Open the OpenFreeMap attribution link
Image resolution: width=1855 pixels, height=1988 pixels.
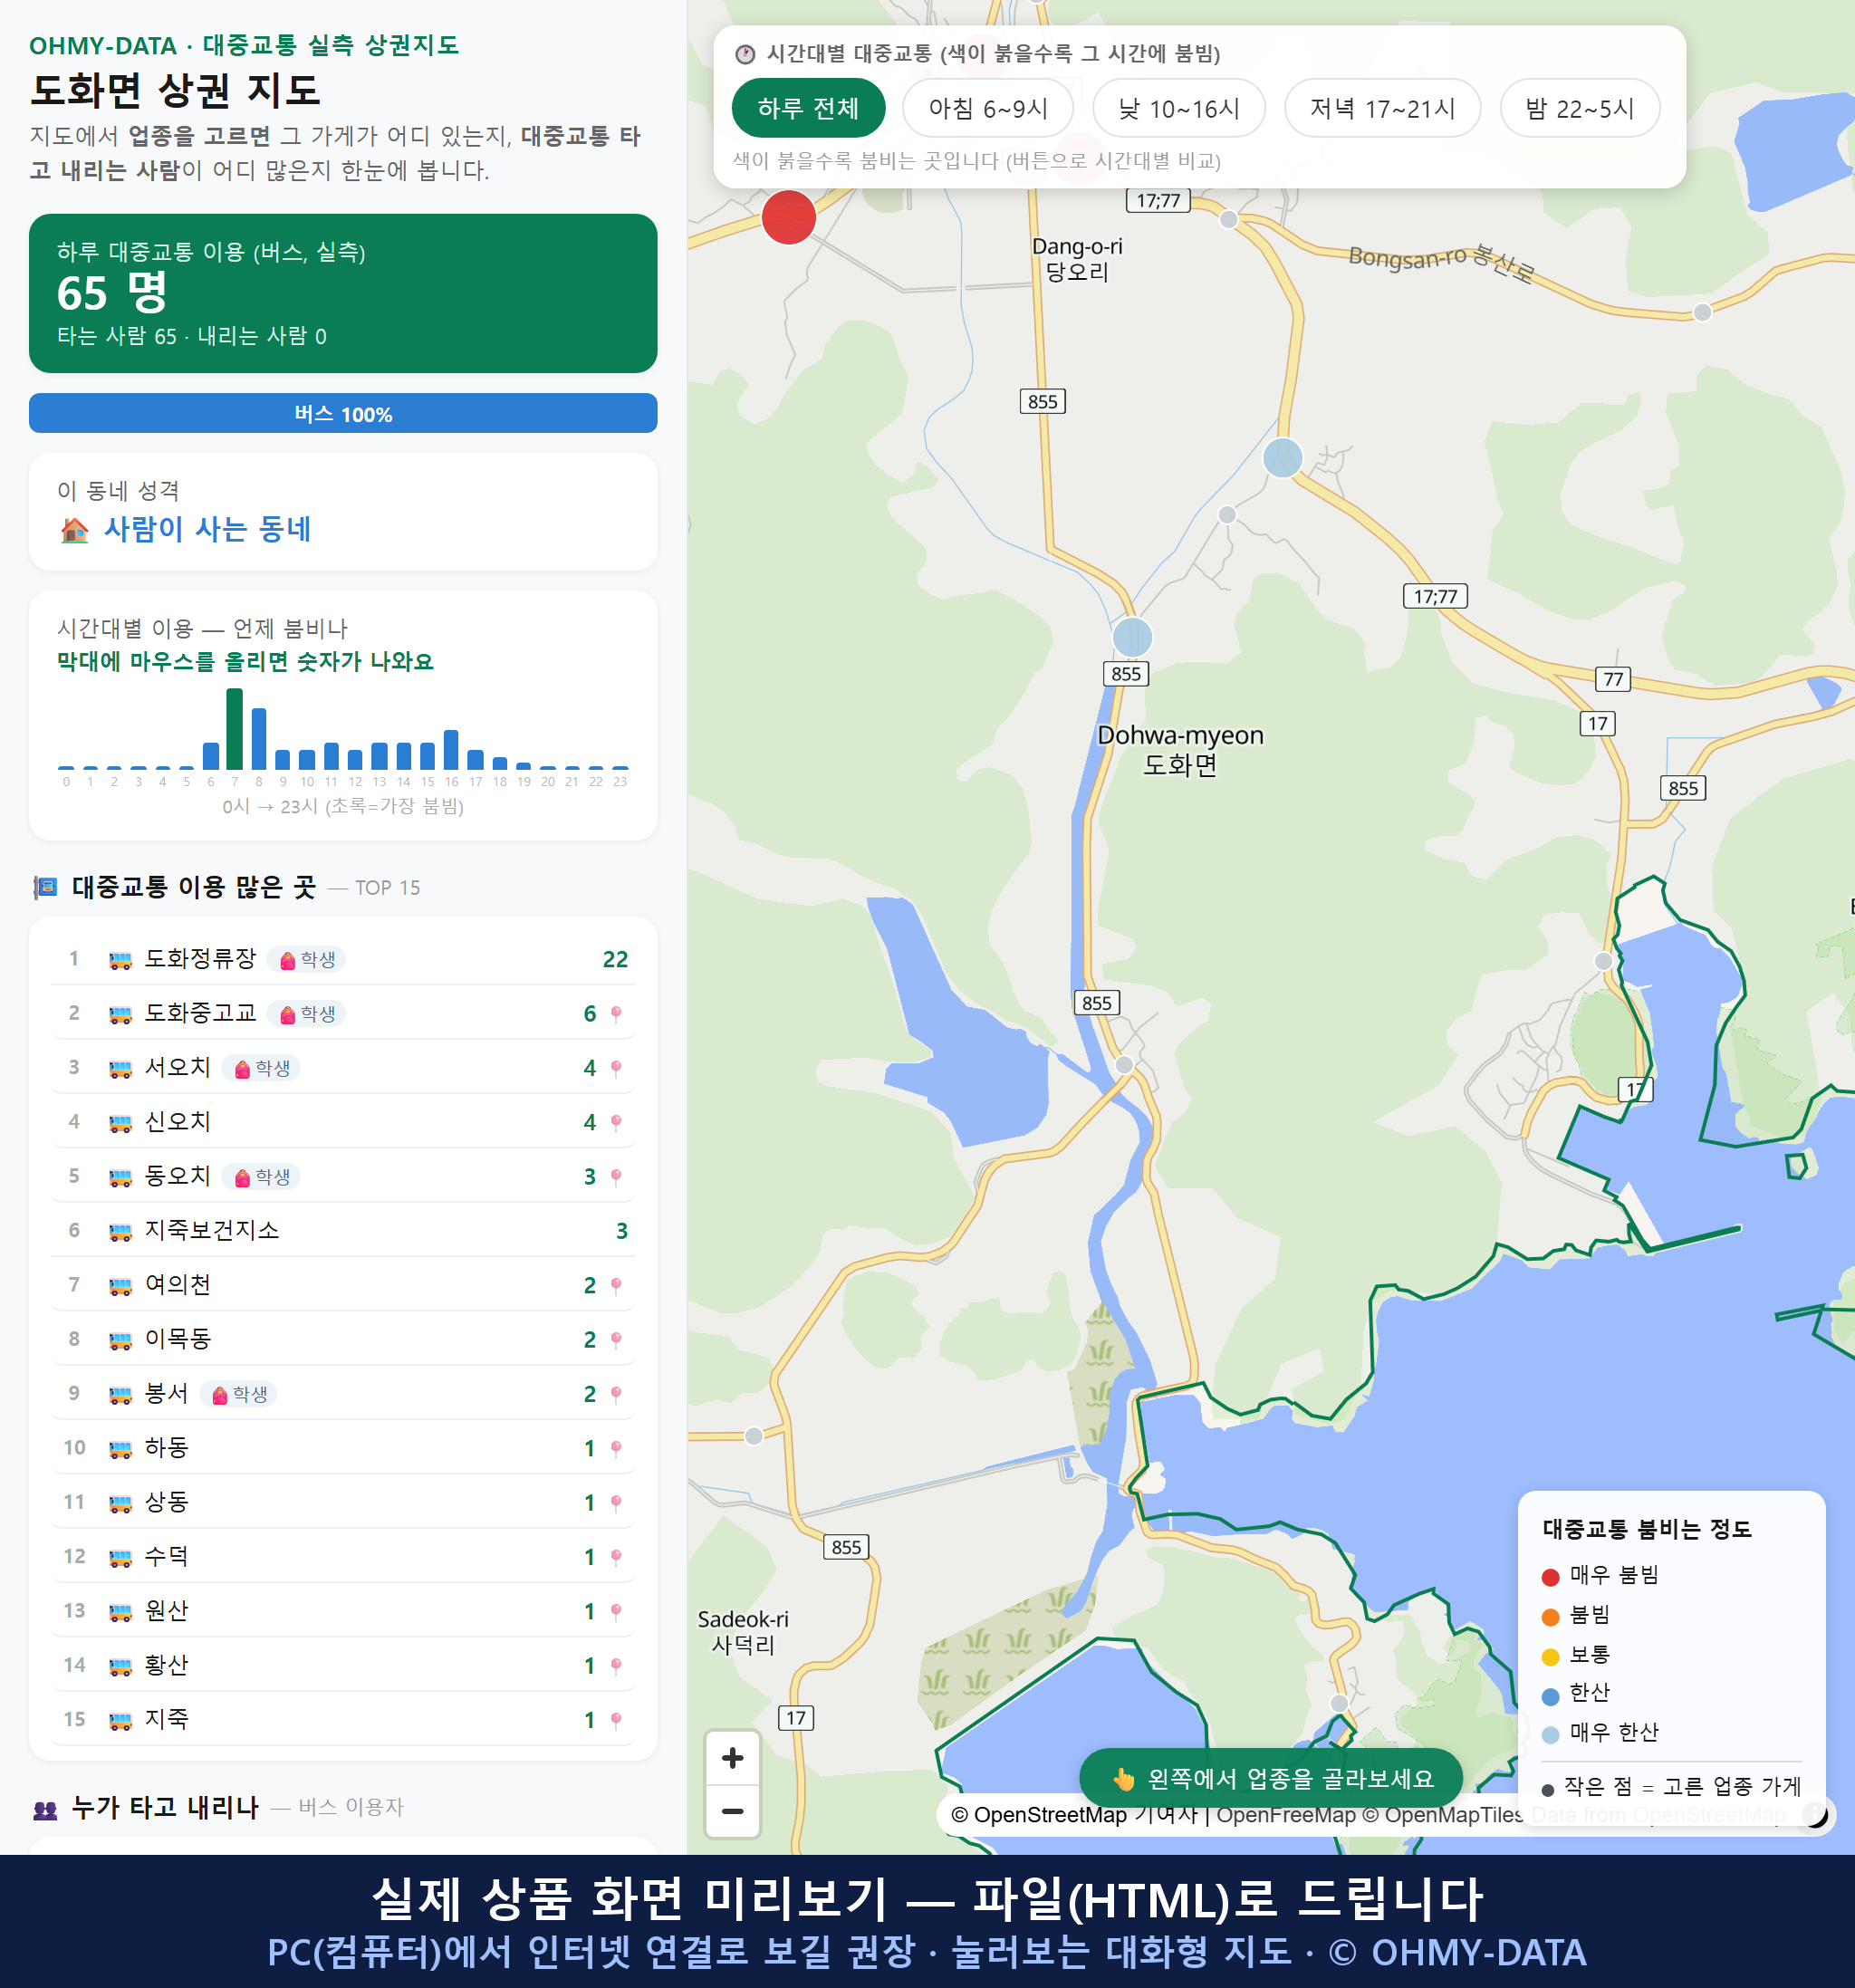pos(1285,1815)
